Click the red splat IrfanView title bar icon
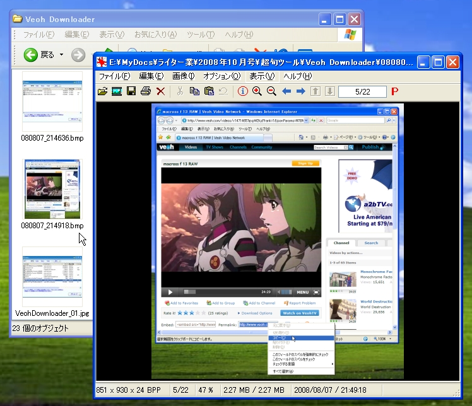Image resolution: width=472 pixels, height=406 pixels. point(102,62)
